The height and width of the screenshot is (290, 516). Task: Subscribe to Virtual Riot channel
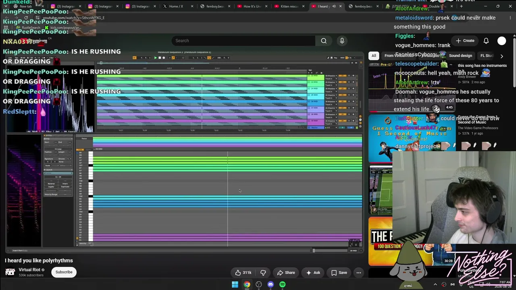(x=64, y=272)
